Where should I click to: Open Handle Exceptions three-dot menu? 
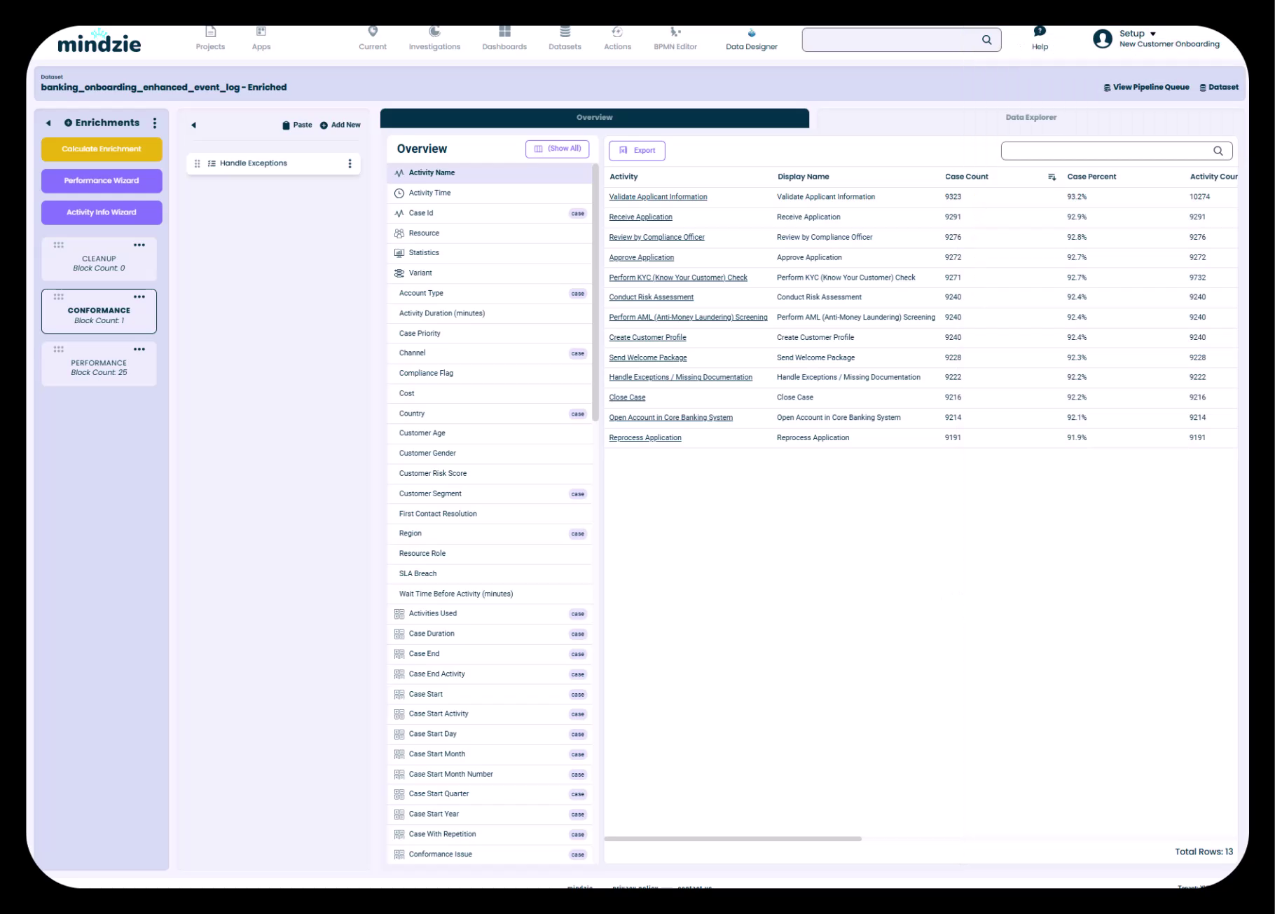(350, 163)
